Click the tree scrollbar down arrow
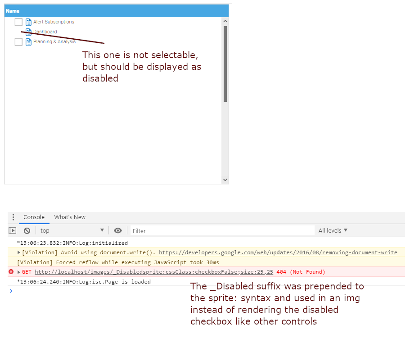The width and height of the screenshot is (410, 339). (x=225, y=180)
